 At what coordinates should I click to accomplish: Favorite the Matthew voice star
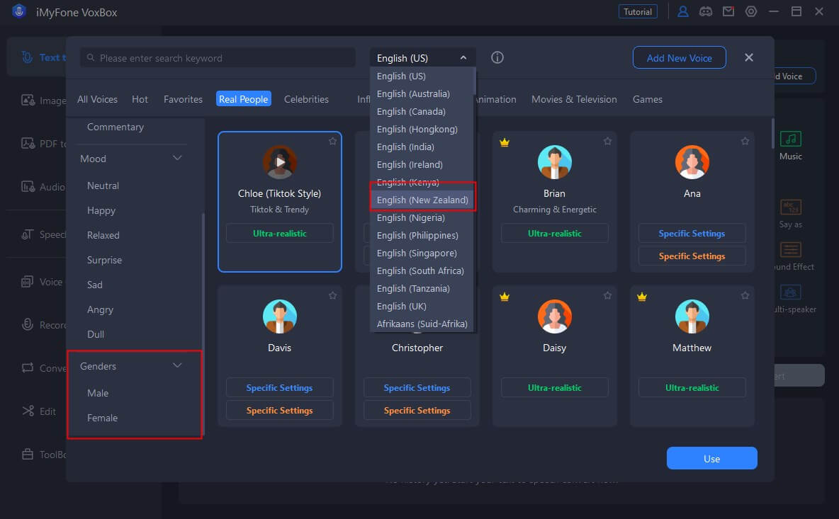[x=745, y=295]
